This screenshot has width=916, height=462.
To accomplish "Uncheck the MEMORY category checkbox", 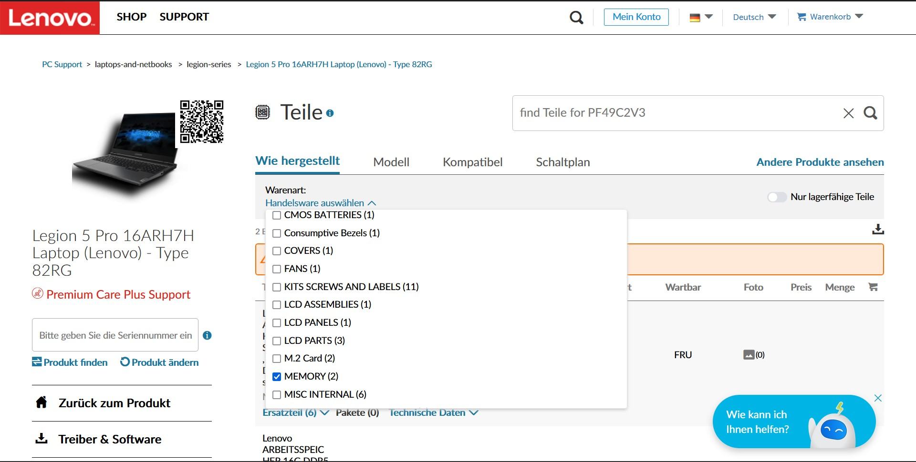I will point(277,377).
